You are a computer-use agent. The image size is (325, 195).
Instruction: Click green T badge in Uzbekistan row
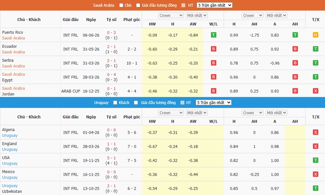(315, 188)
